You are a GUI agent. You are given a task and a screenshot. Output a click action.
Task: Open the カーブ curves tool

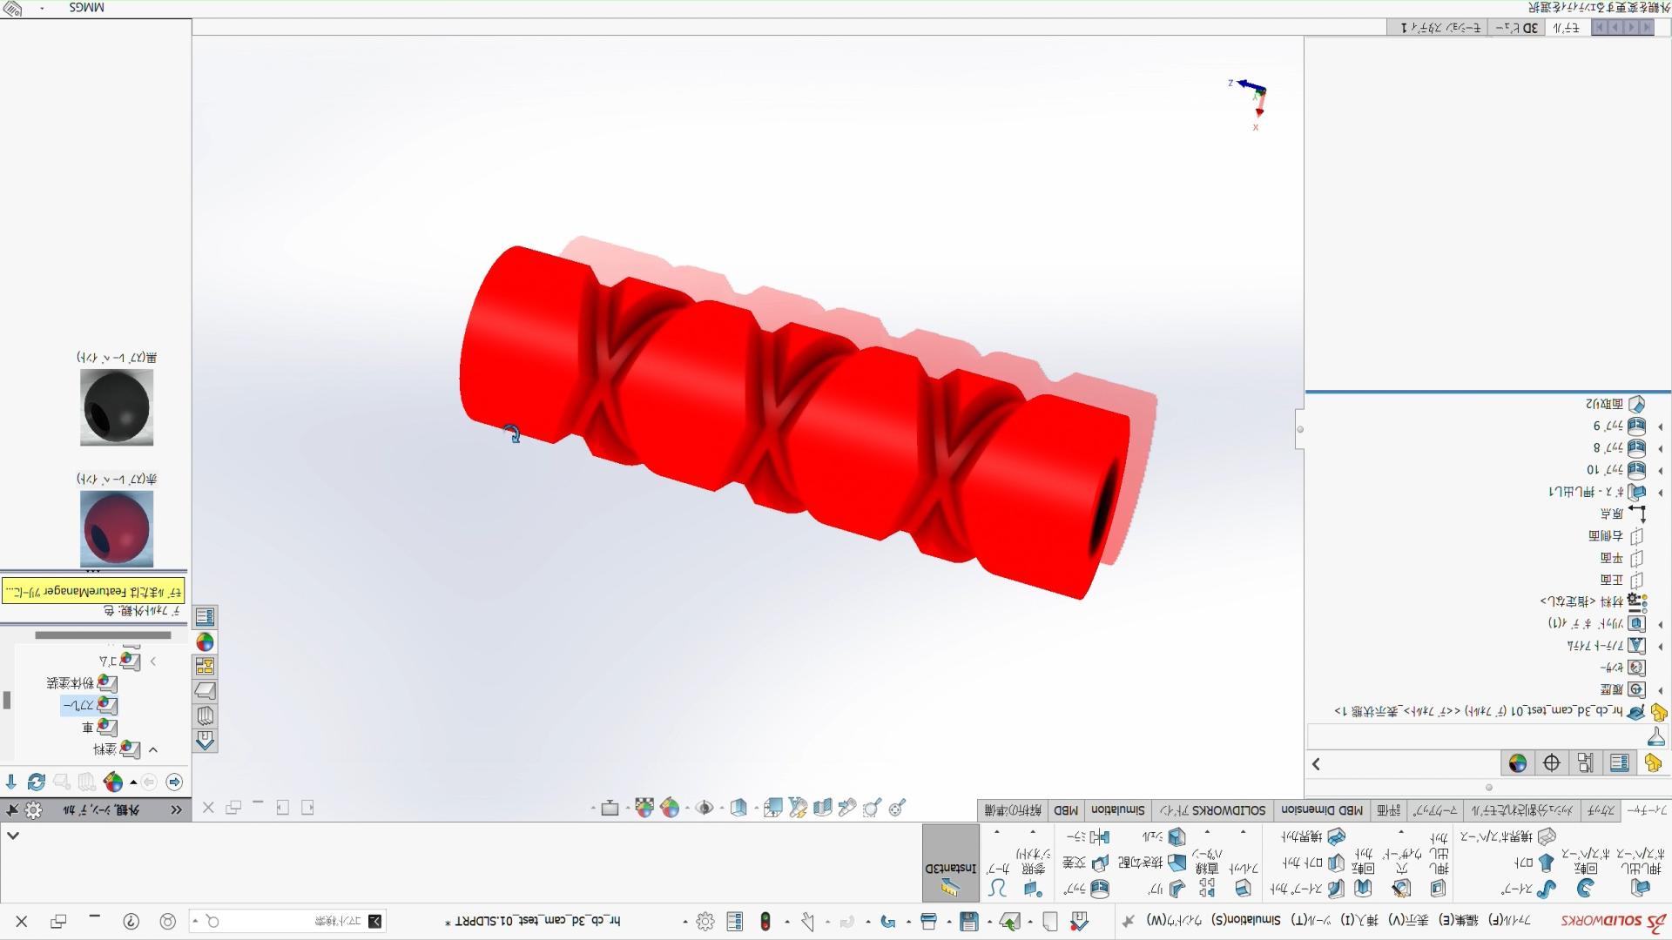[997, 888]
